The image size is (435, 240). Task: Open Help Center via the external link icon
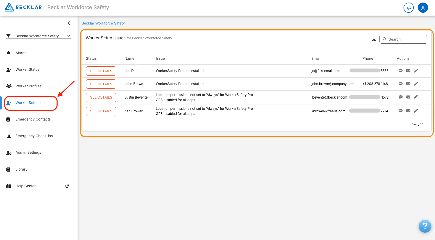[67, 186]
